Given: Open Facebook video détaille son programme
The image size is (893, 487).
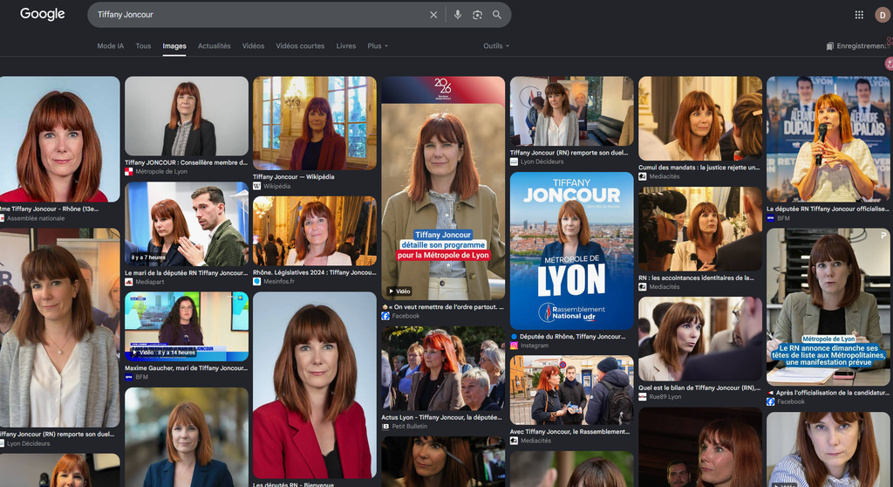Looking at the screenshot, I should [x=443, y=189].
